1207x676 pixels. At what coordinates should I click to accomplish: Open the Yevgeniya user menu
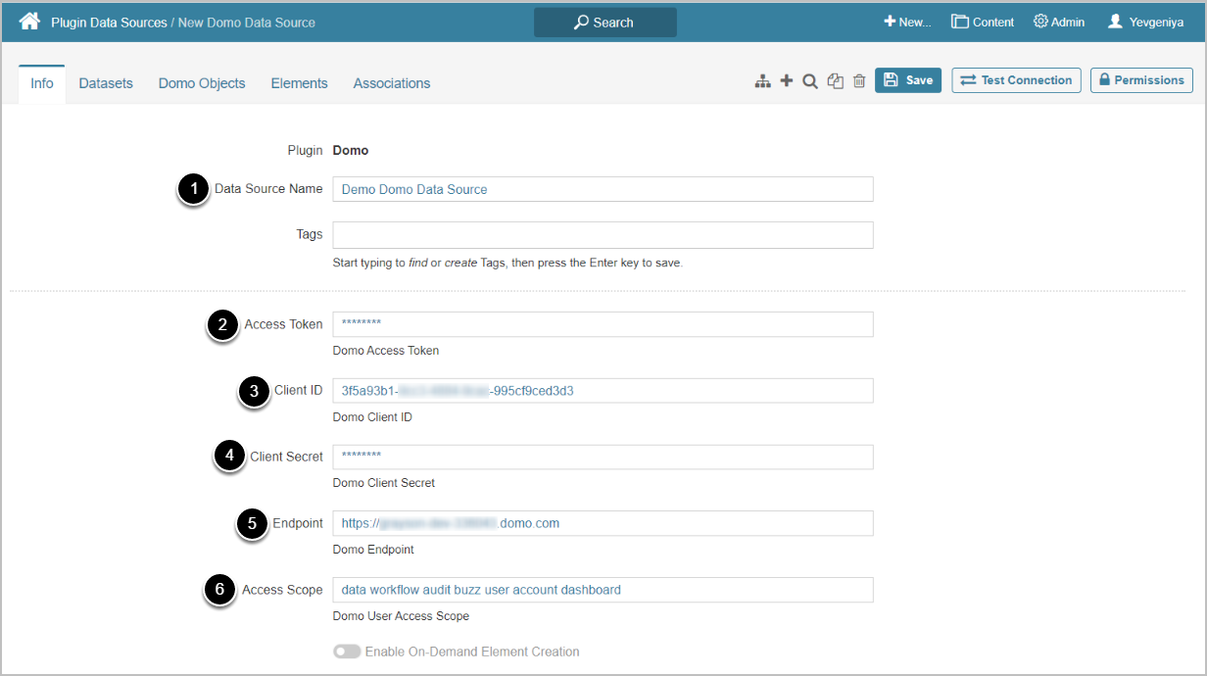1145,22
